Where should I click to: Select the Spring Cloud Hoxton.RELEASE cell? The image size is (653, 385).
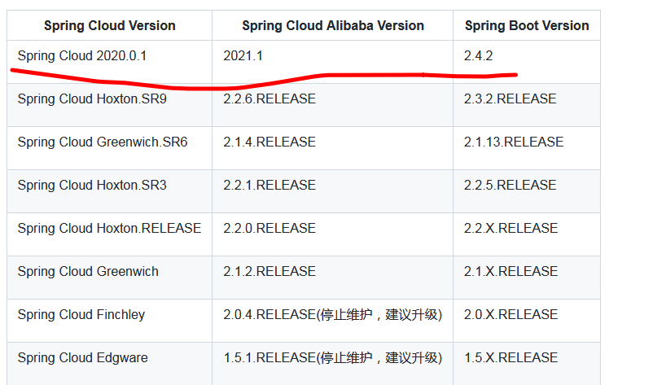pyautogui.click(x=109, y=229)
